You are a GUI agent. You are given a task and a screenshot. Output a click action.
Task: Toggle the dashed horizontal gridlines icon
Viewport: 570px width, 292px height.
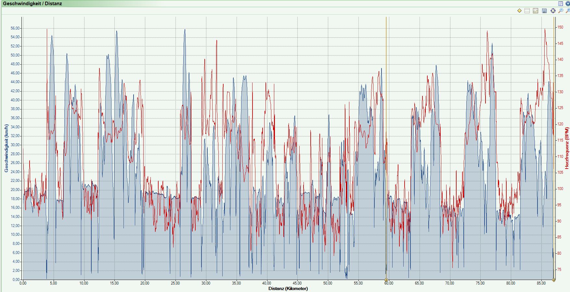pos(527,11)
